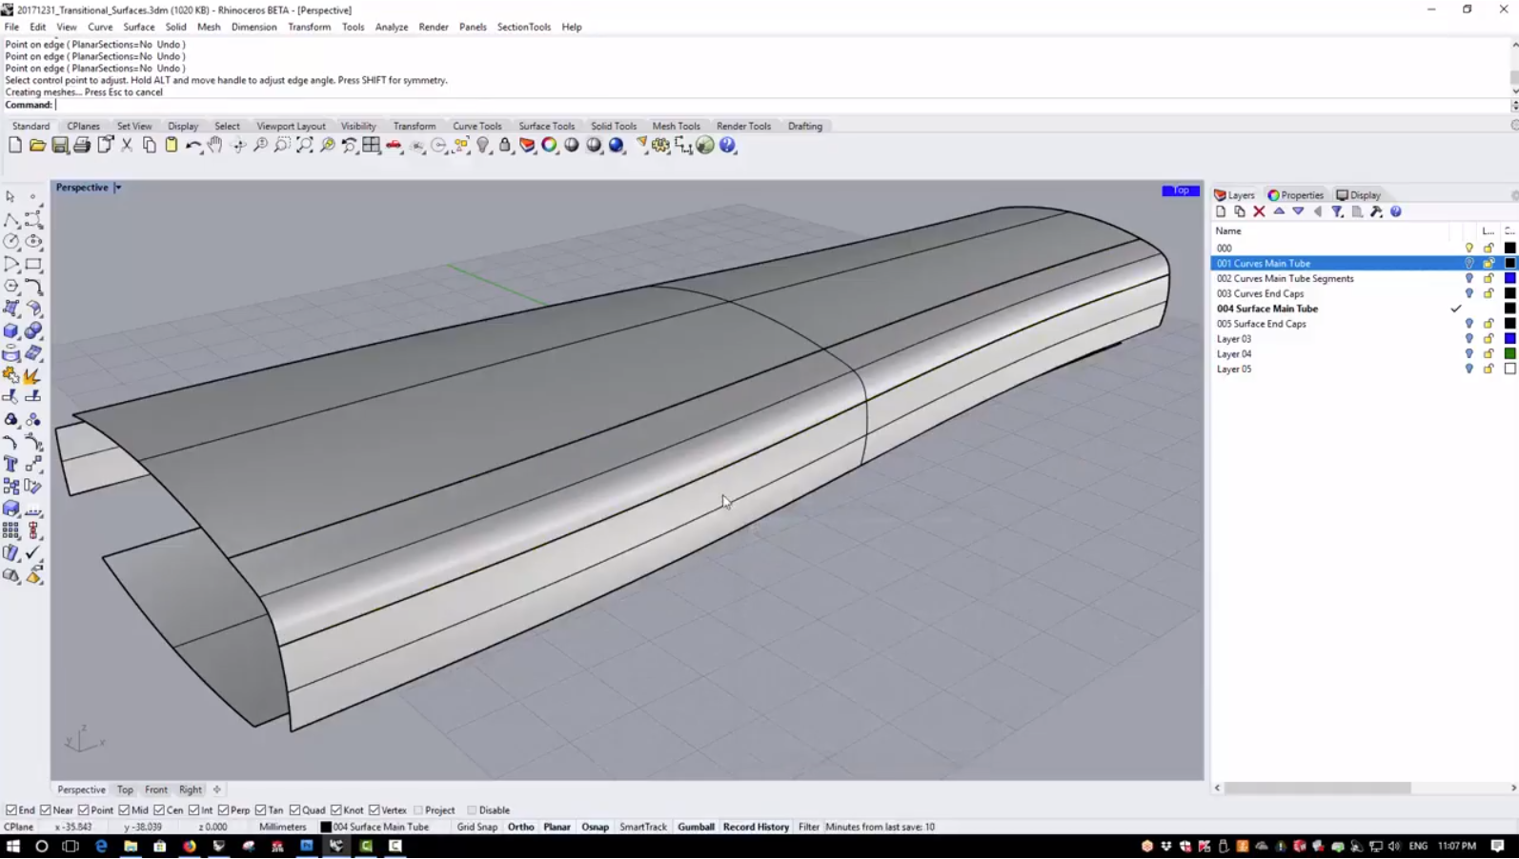The height and width of the screenshot is (859, 1519).
Task: Click the Save file icon in toolbar
Action: click(59, 146)
